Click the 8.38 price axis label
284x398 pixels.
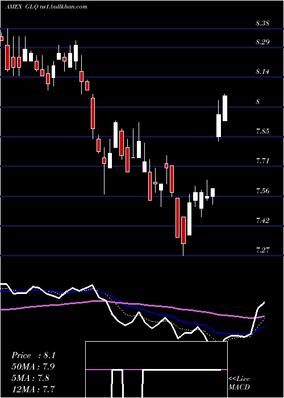click(262, 24)
